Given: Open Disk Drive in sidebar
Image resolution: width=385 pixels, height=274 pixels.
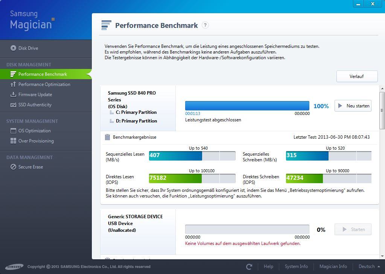Looking at the screenshot, I should 28,48.
